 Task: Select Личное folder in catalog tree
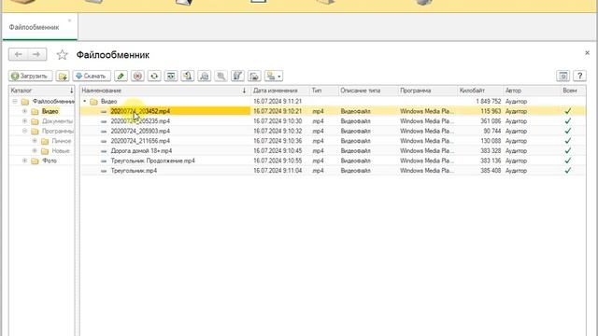tap(62, 141)
